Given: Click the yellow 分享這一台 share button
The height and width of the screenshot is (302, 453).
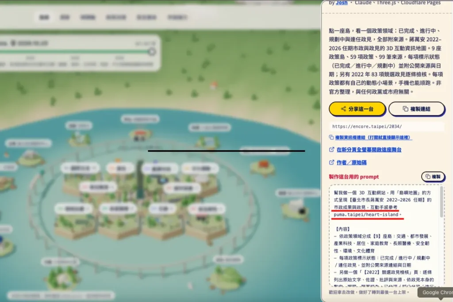Looking at the screenshot, I should [x=357, y=109].
